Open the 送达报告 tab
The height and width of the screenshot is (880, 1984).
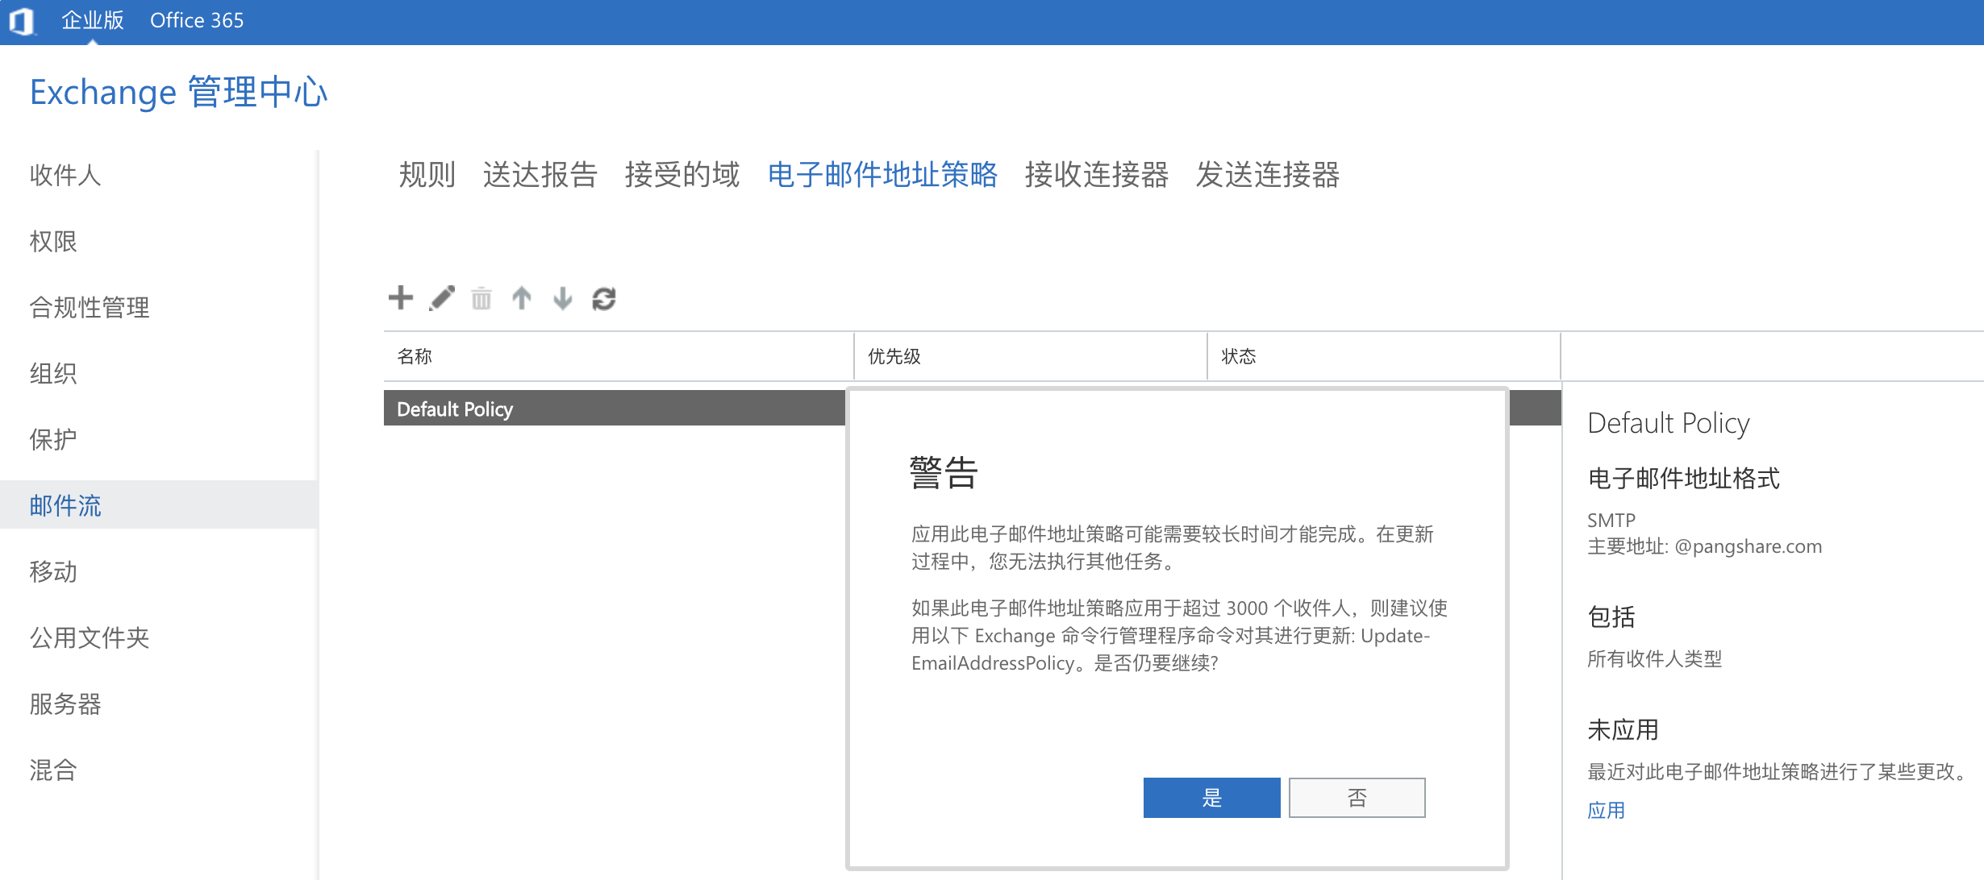click(540, 175)
